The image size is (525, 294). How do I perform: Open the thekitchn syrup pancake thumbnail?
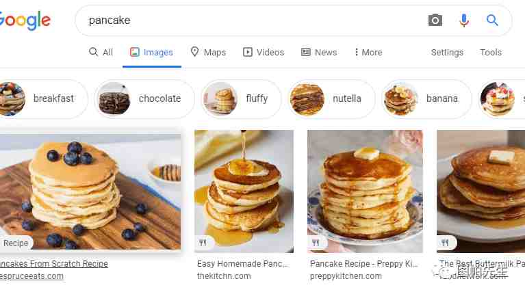(244, 191)
